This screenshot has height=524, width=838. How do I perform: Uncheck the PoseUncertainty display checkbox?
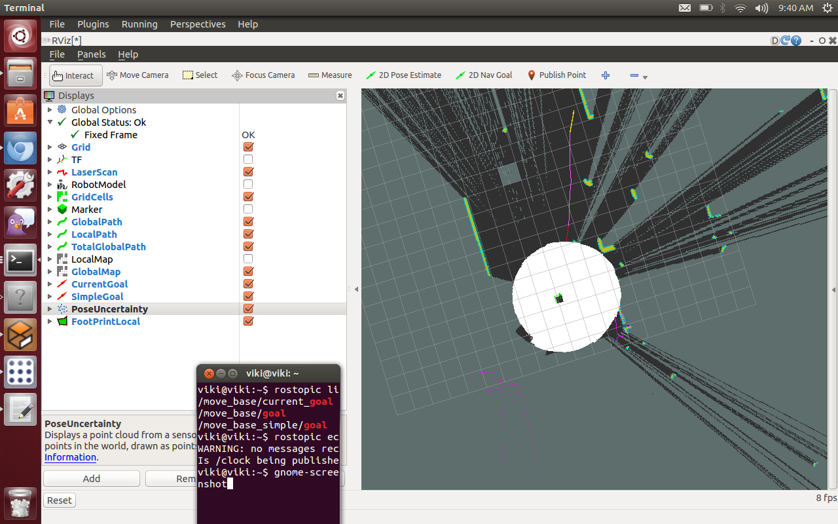[x=248, y=309]
